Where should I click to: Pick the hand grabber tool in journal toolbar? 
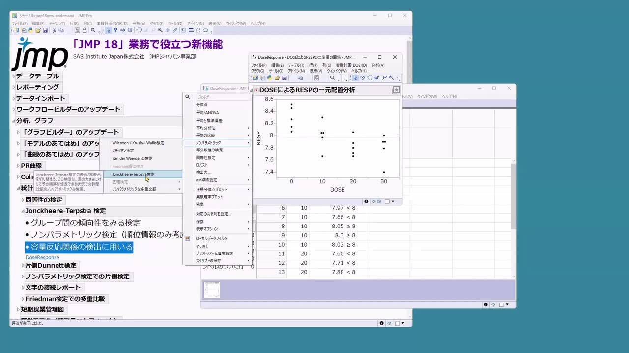pos(139,30)
